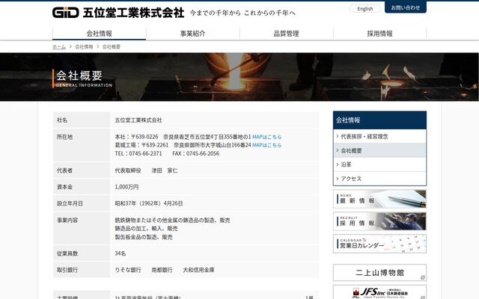Open 沿革 in sidebar menu
The image size is (479, 299).
point(379,164)
